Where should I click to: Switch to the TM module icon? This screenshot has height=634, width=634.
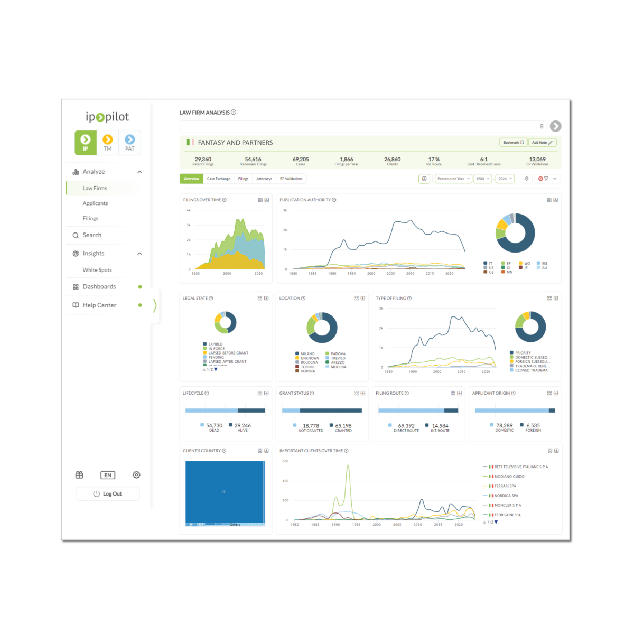pyautogui.click(x=108, y=142)
